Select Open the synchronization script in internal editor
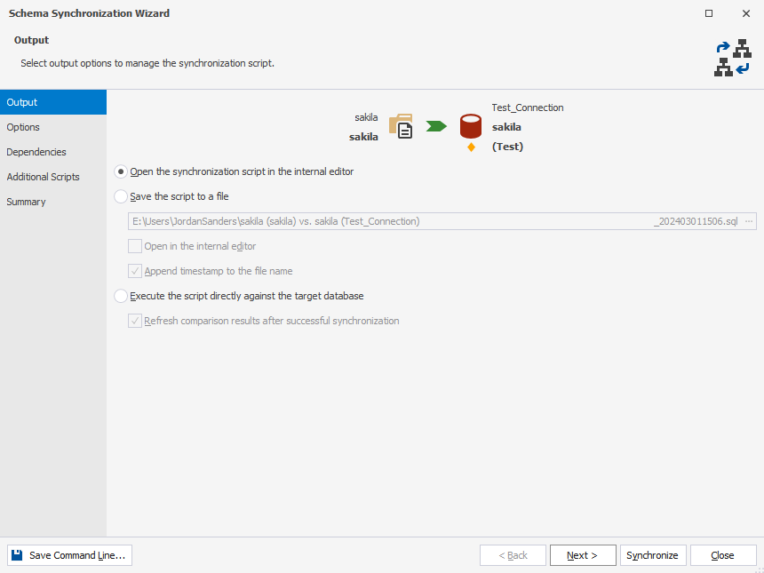This screenshot has width=764, height=573. click(x=121, y=171)
